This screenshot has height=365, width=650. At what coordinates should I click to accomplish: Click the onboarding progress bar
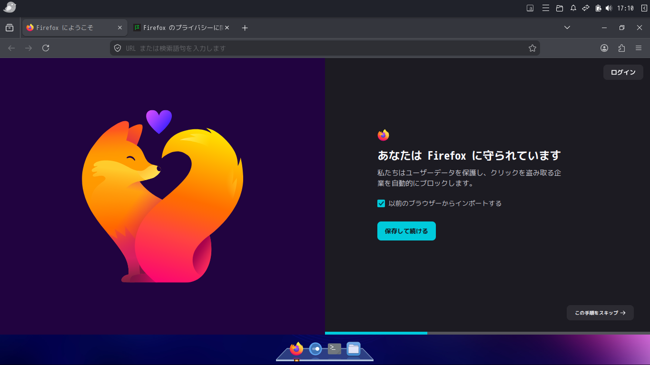pos(487,333)
